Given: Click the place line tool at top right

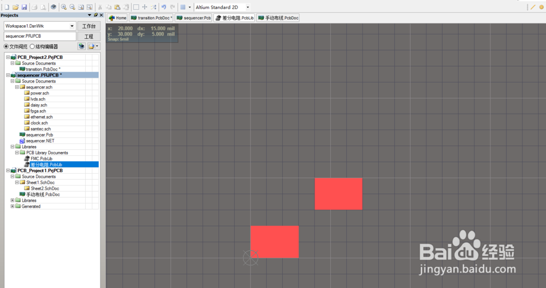Looking at the screenshot, I should tap(533, 7).
